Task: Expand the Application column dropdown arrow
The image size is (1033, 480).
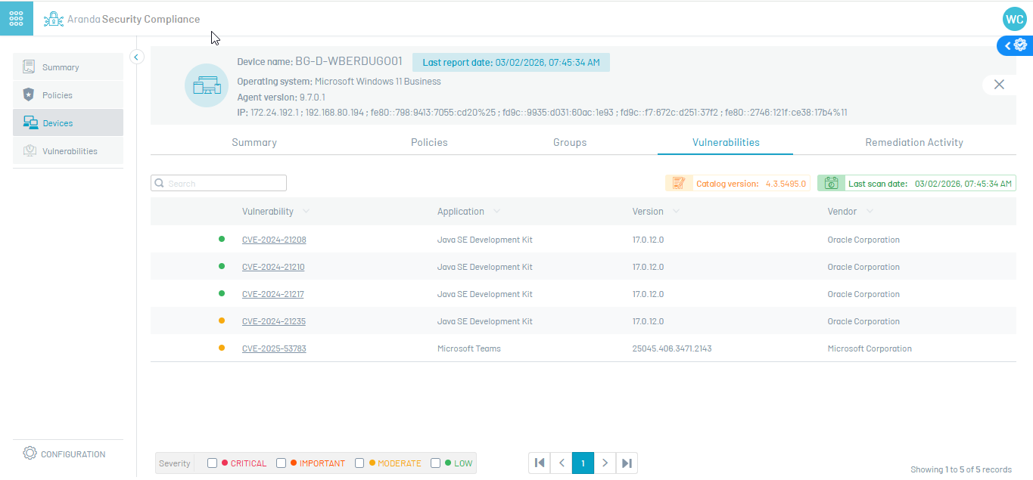Action: coord(496,212)
